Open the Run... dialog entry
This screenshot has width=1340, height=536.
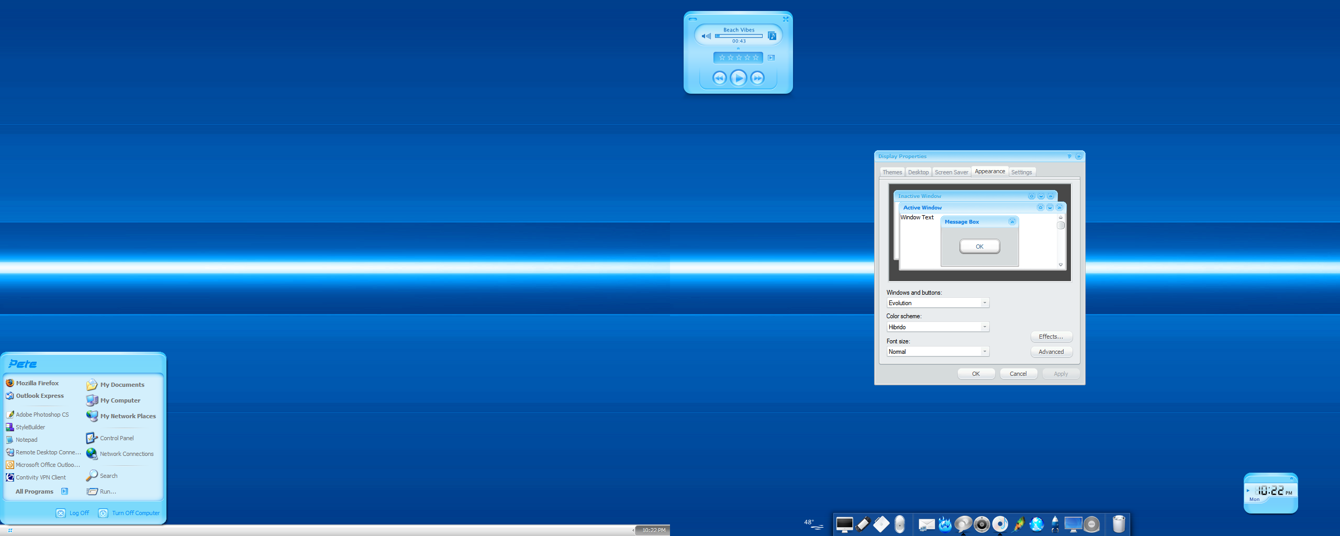click(101, 492)
